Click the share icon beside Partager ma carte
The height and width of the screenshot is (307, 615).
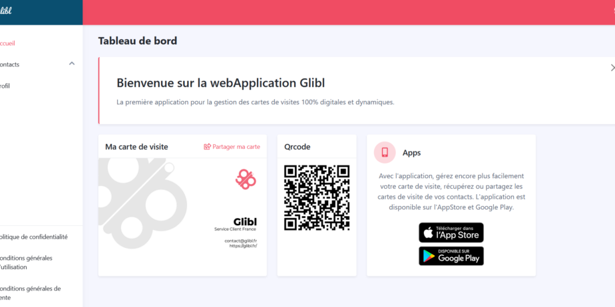click(x=207, y=147)
